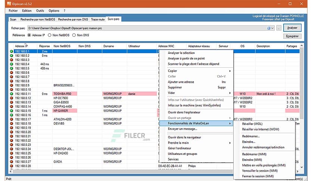Click the green status icon for 192.168.0.1

[12, 52]
